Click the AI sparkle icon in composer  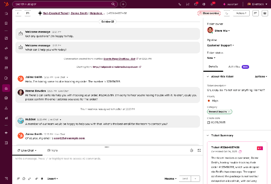[42, 179]
